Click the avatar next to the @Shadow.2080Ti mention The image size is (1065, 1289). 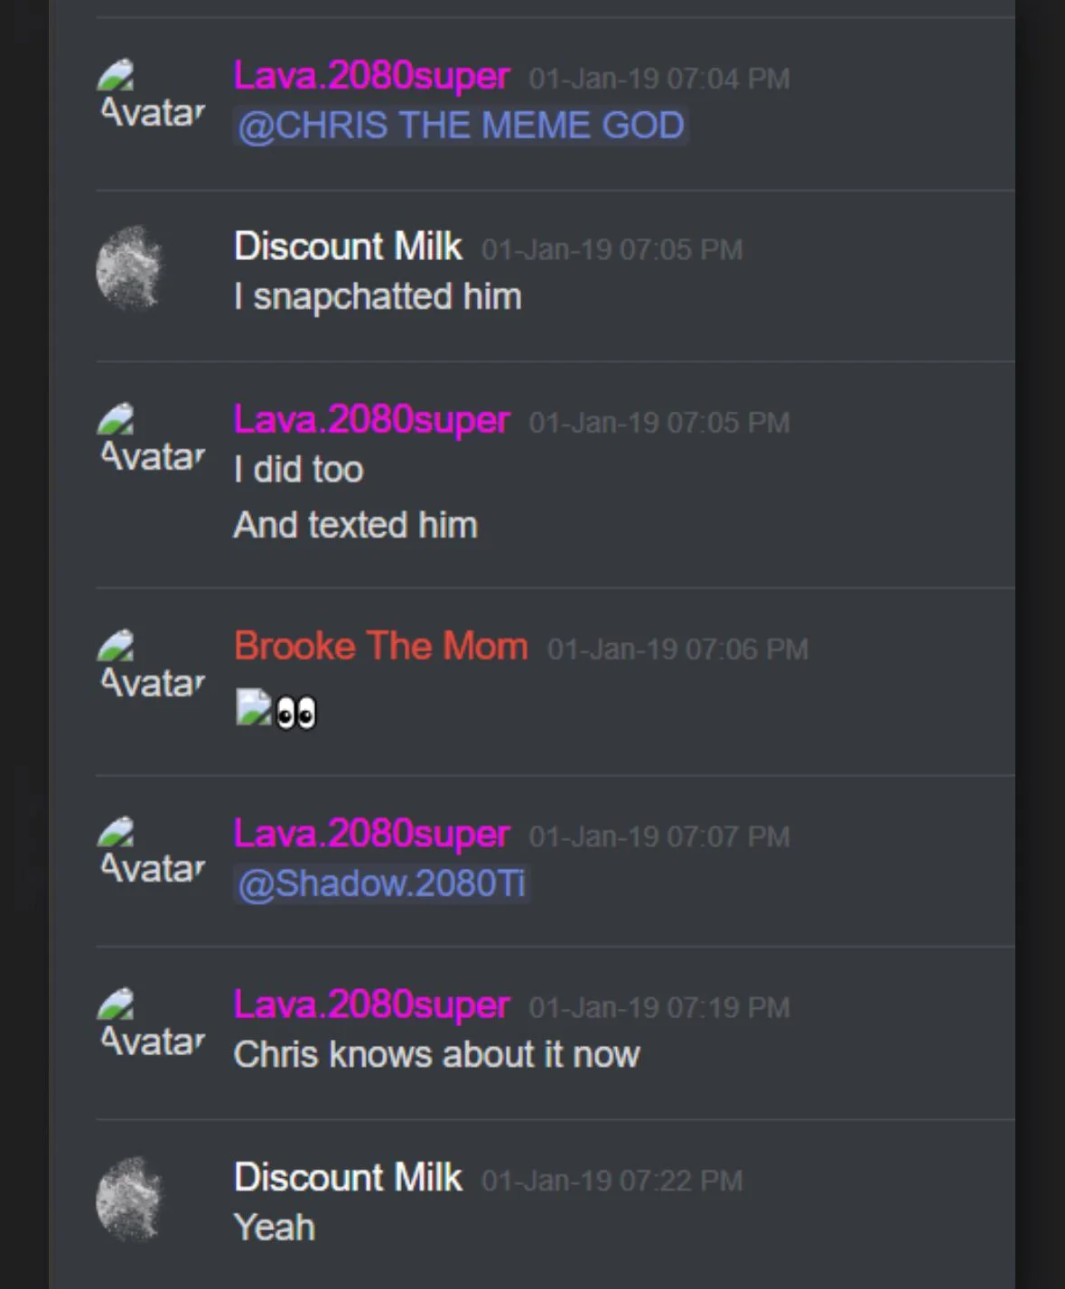(150, 852)
